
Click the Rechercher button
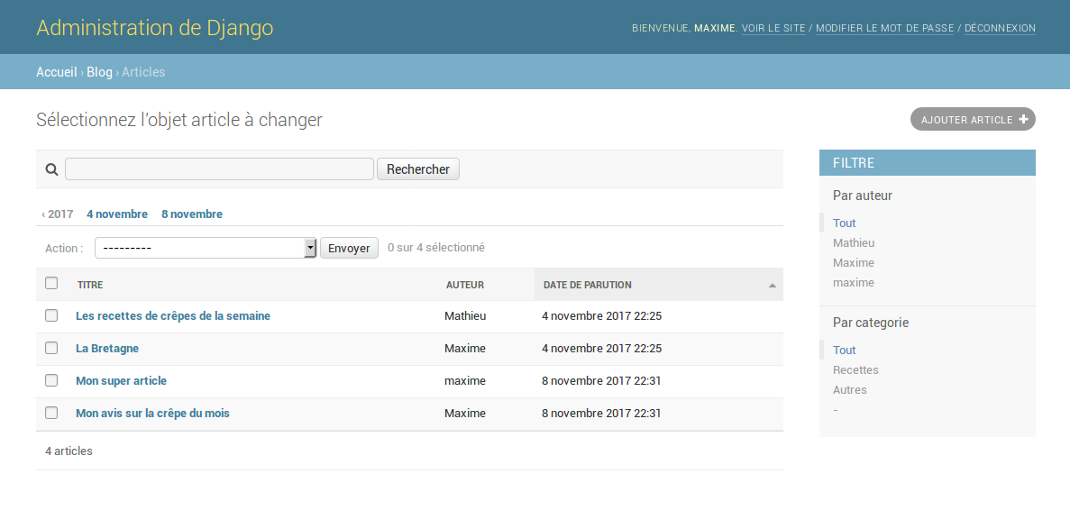[x=417, y=169]
